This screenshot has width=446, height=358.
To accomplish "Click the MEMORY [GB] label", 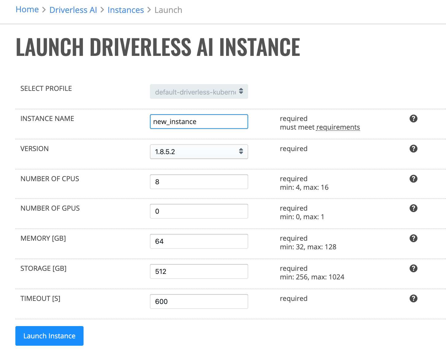I will click(x=43, y=238).
